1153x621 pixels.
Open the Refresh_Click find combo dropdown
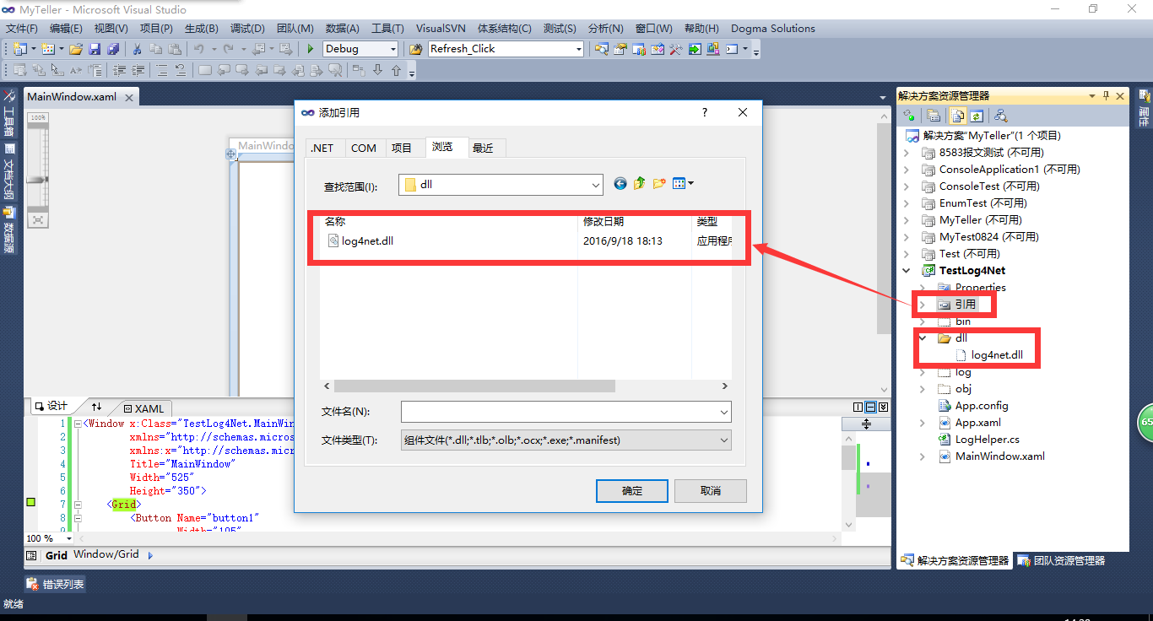(x=578, y=49)
